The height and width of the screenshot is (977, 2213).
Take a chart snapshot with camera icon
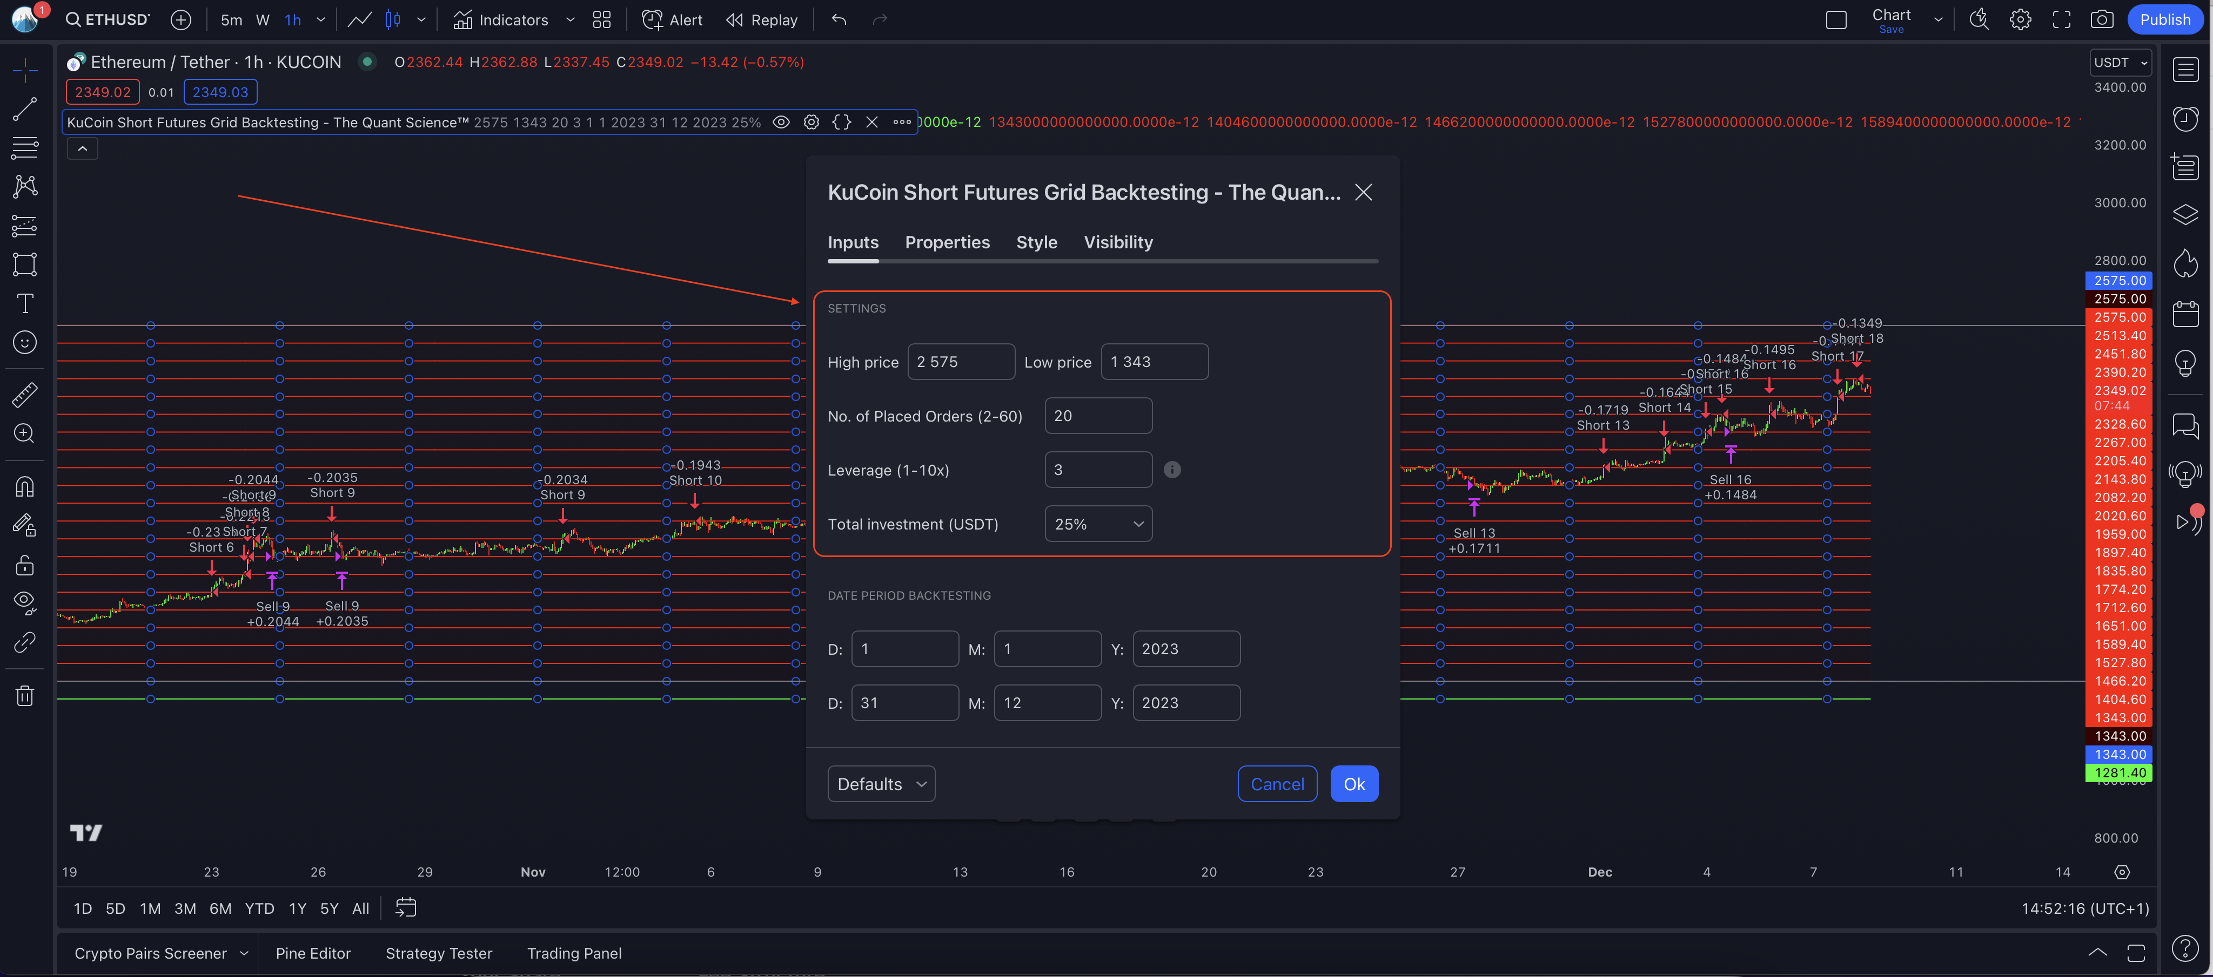(2101, 20)
